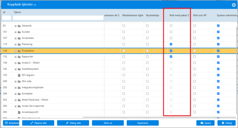Click the Generisk folder icon

[19, 26]
